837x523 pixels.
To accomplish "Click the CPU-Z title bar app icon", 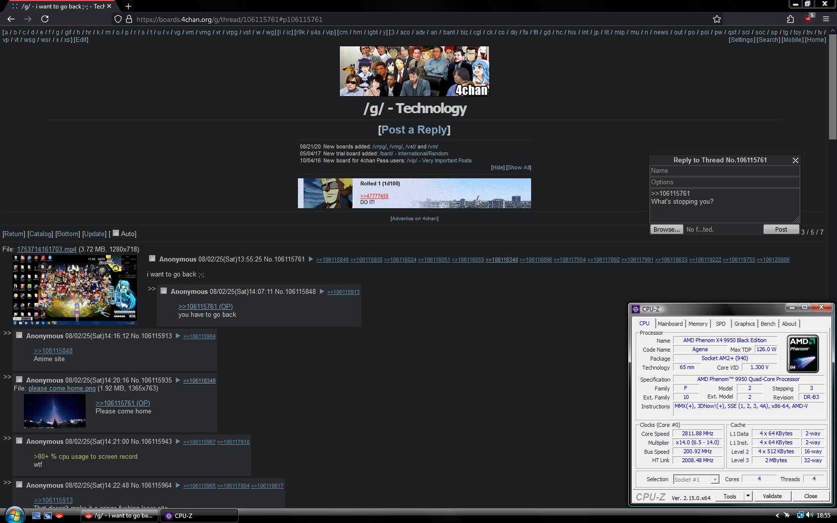I will (636, 309).
